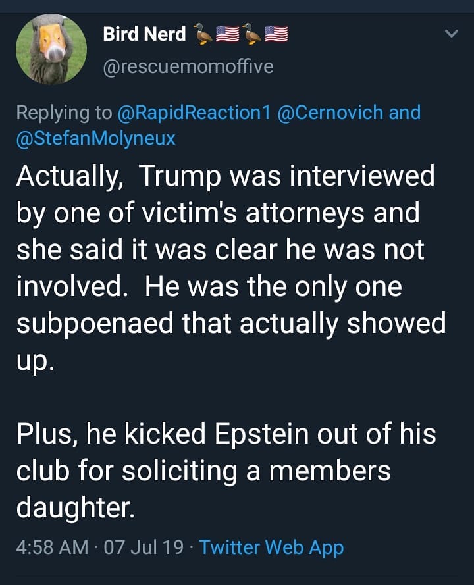Viewport: 474px width, 585px height.
Task: Click the 4:58 AM timestamp
Action: (53, 547)
